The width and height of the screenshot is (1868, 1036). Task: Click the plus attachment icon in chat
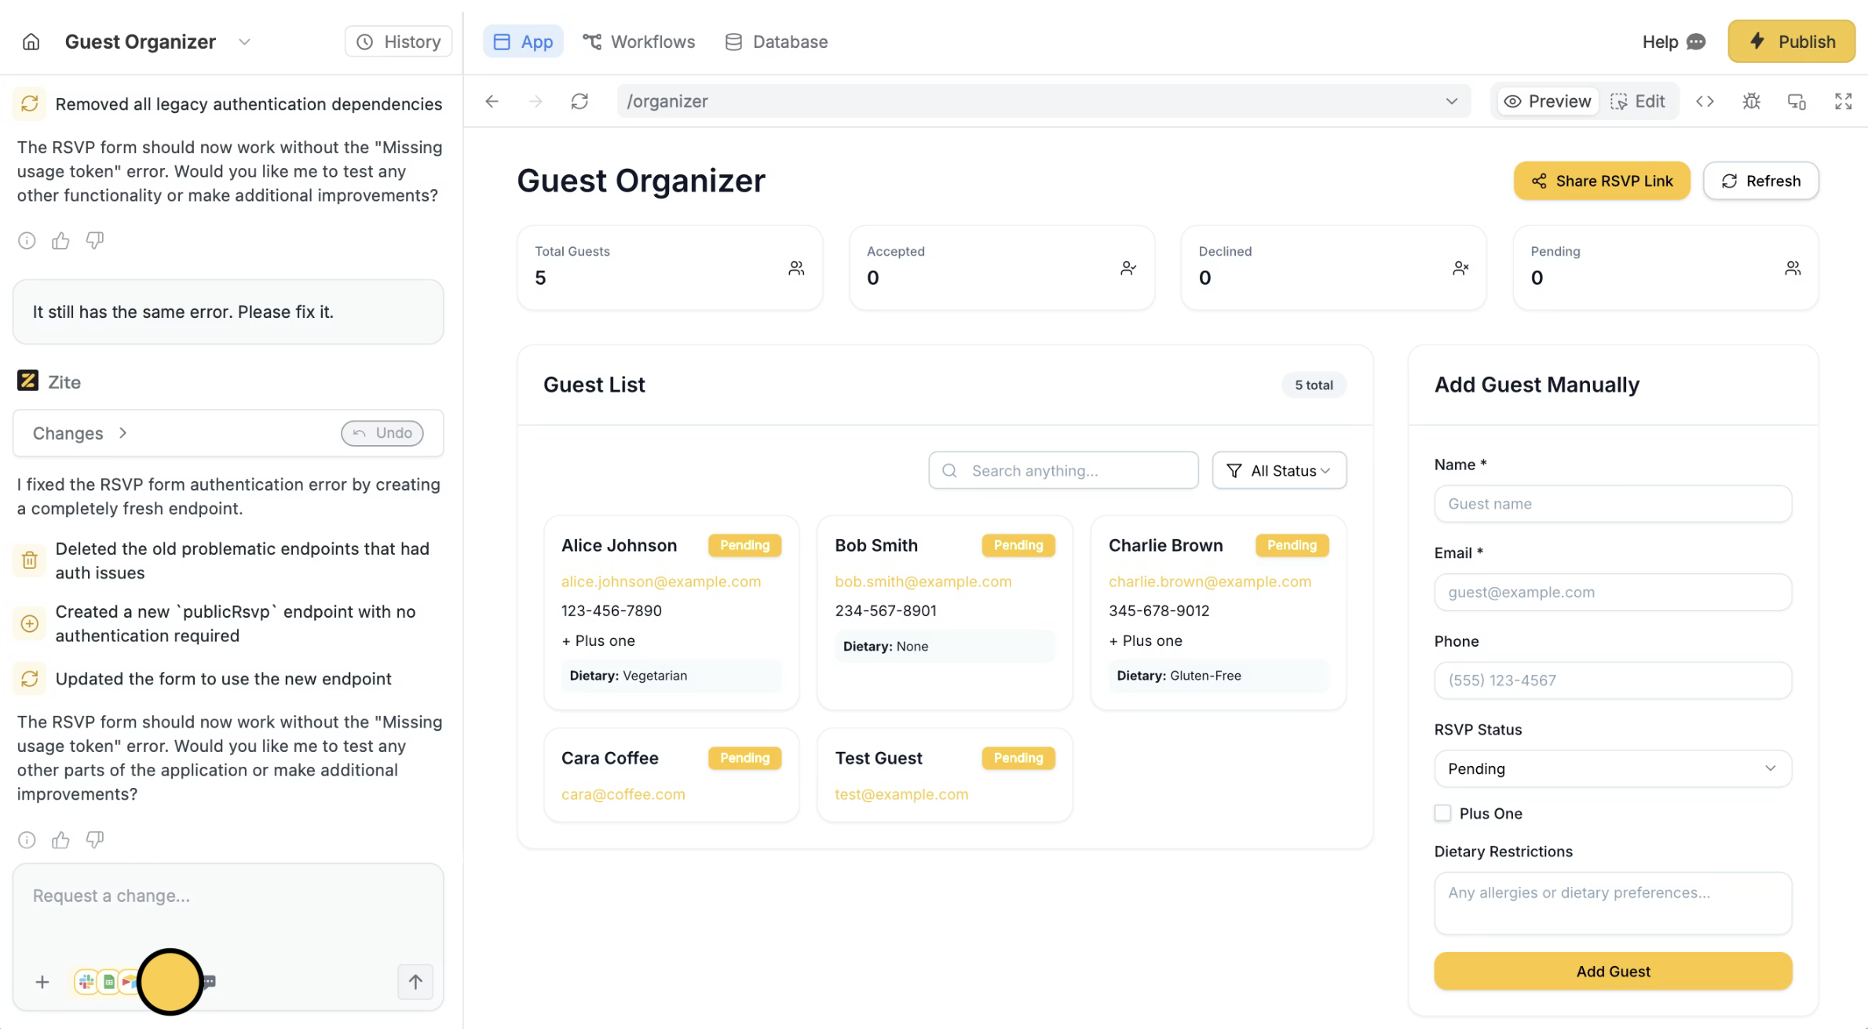point(42,982)
